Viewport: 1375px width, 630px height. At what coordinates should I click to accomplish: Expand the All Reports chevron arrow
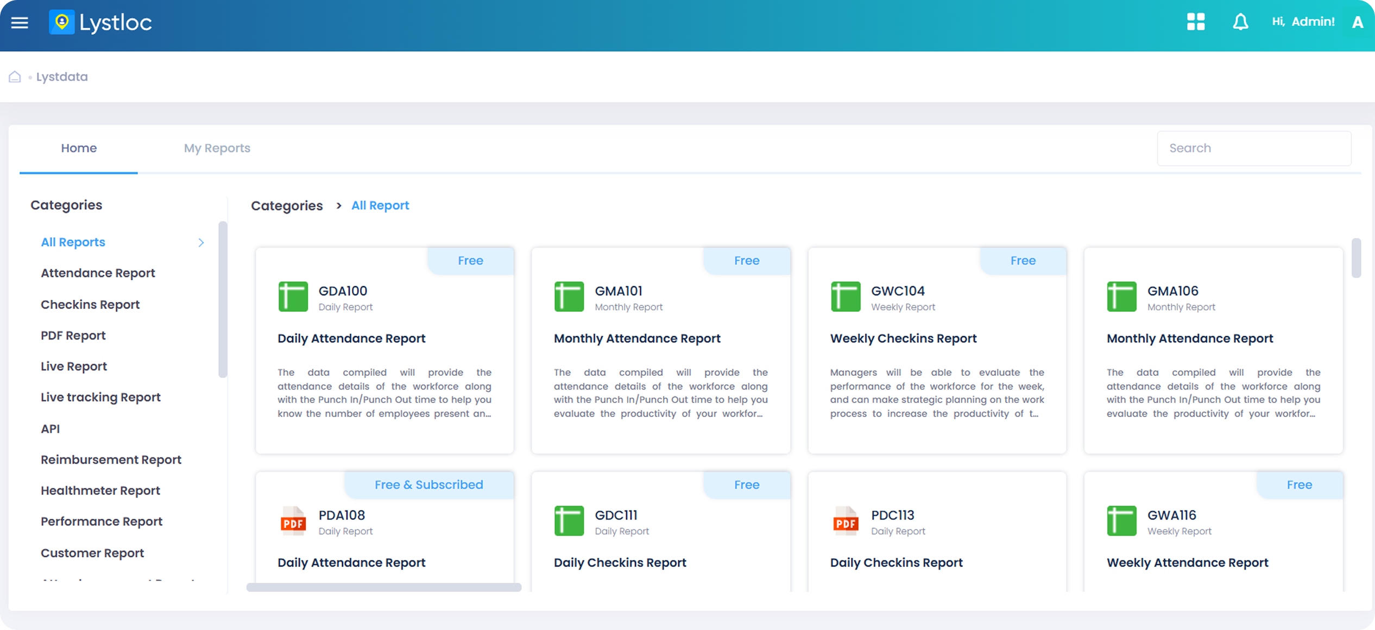(x=201, y=243)
